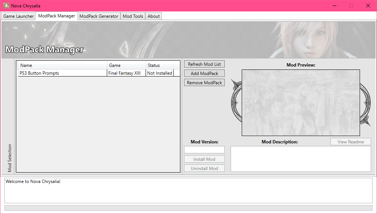Click inside the Mod Description text box
The width and height of the screenshot is (377, 214).
pyautogui.click(x=301, y=159)
